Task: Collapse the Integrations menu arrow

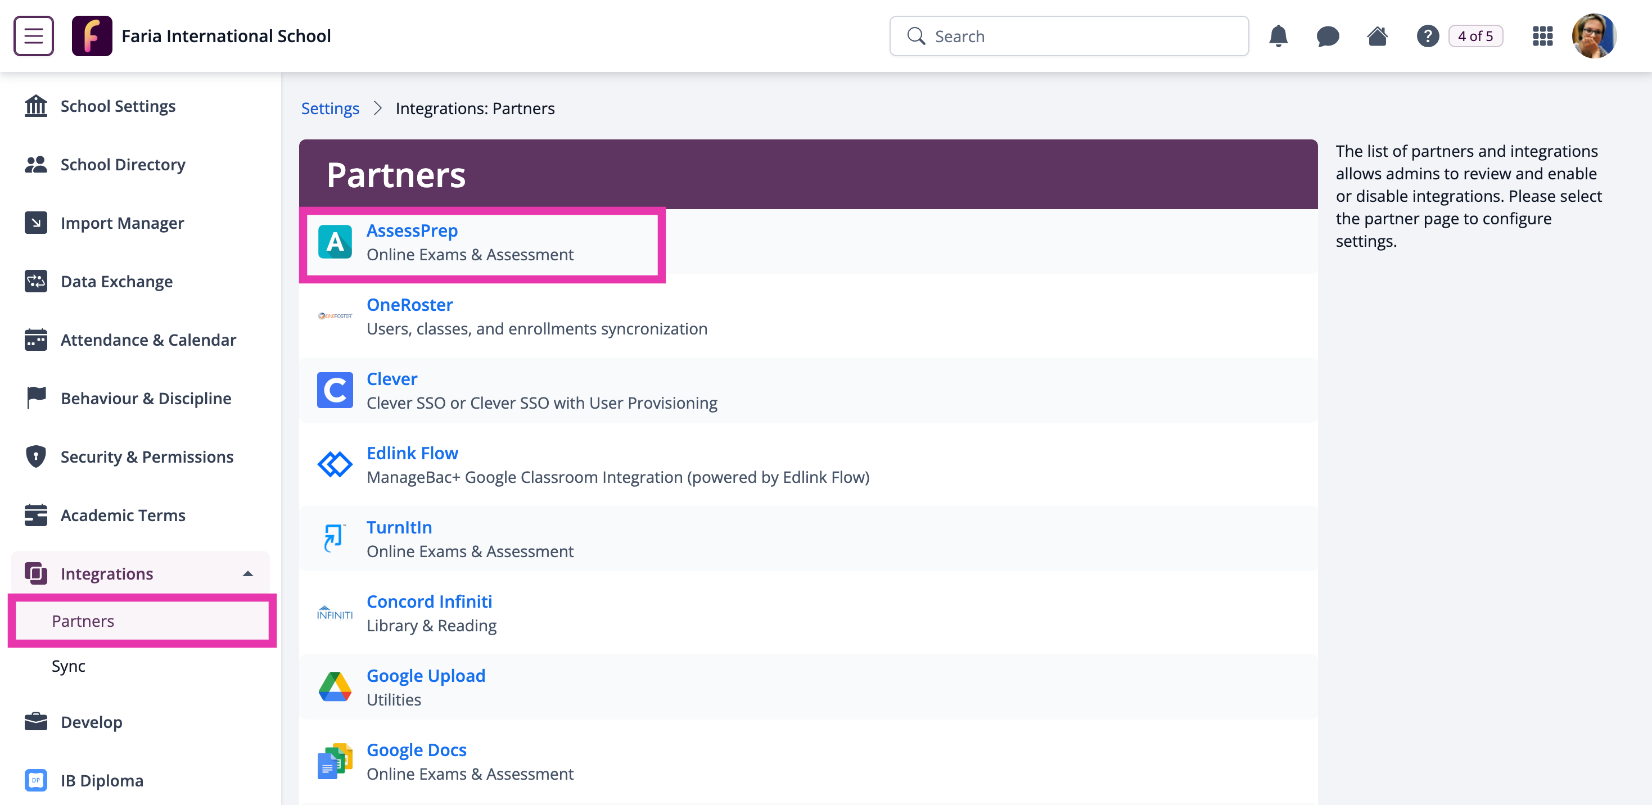Action: click(248, 573)
